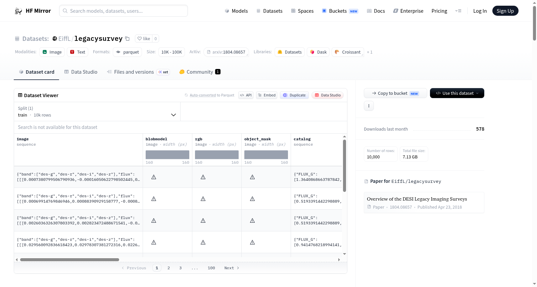The width and height of the screenshot is (537, 287).
Task: Click warning icon in third row rgb cell
Action: click(203, 220)
